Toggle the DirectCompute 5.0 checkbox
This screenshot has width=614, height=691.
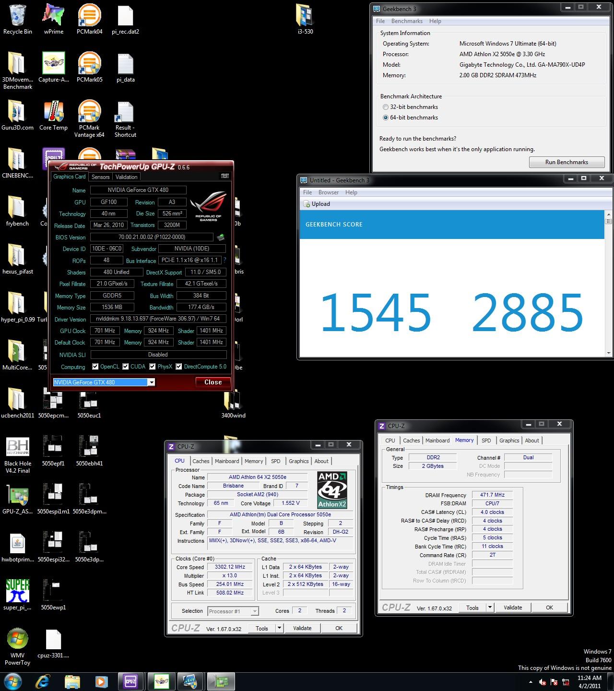tap(179, 367)
